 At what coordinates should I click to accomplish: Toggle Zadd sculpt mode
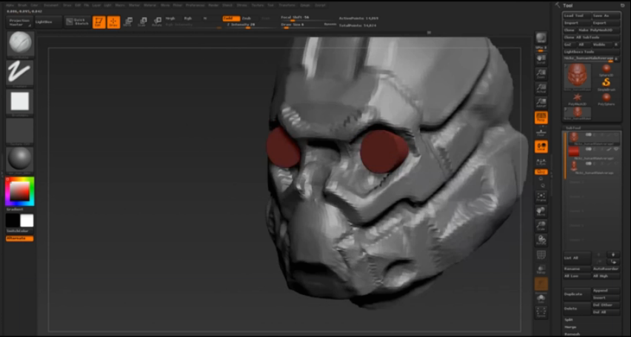tap(231, 18)
